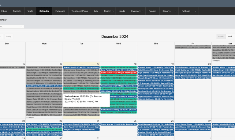Open Selvarajan N 07:00 PM appointment
The height and width of the screenshot is (140, 235).
point(193,47)
